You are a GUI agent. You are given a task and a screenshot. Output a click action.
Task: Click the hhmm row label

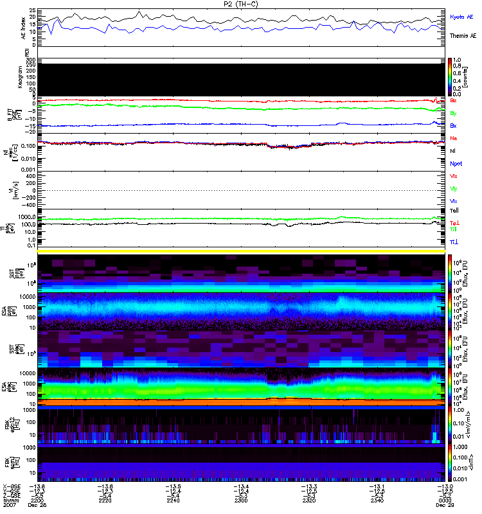pyautogui.click(x=11, y=501)
